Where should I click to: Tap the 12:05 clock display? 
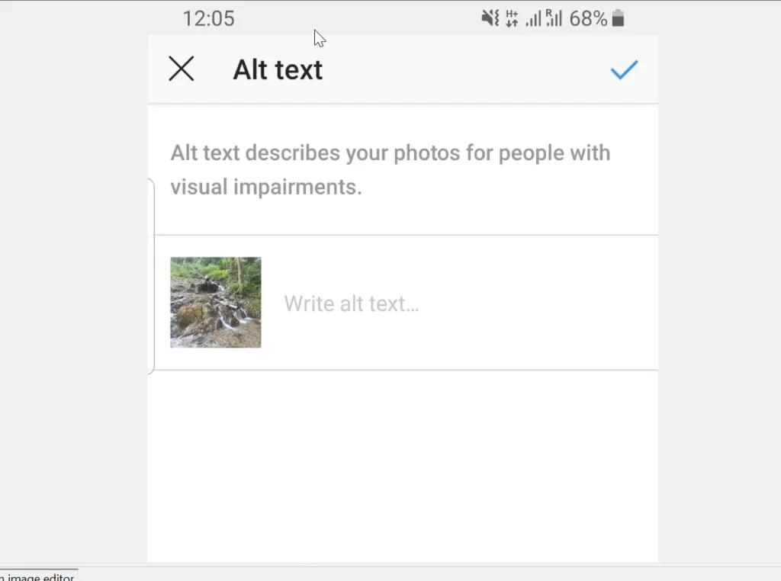point(209,18)
